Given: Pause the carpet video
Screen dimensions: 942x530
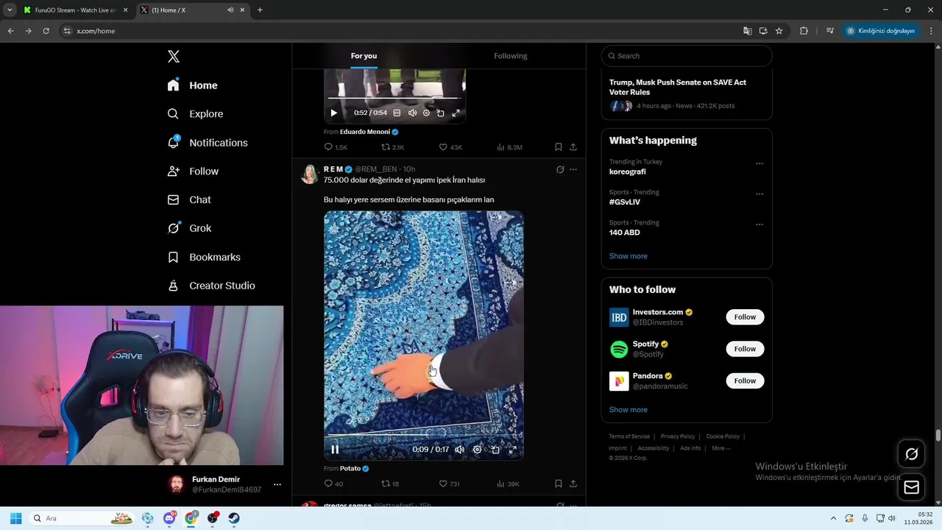Looking at the screenshot, I should click(x=335, y=449).
